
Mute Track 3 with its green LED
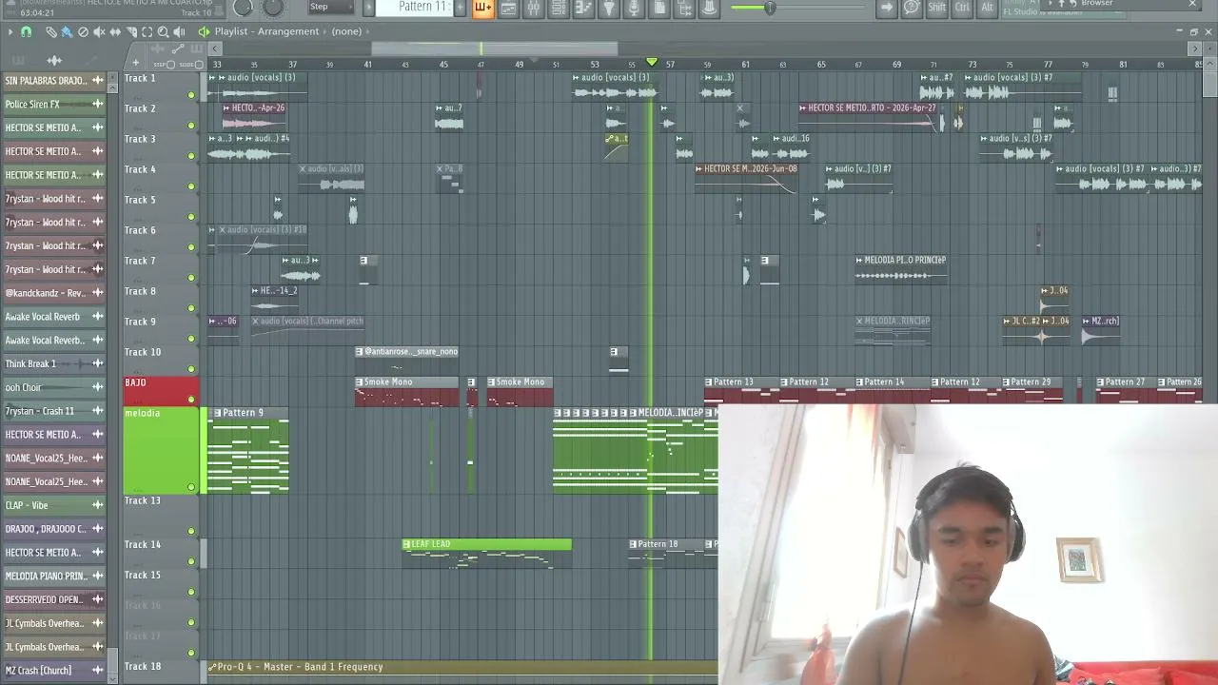[191, 156]
